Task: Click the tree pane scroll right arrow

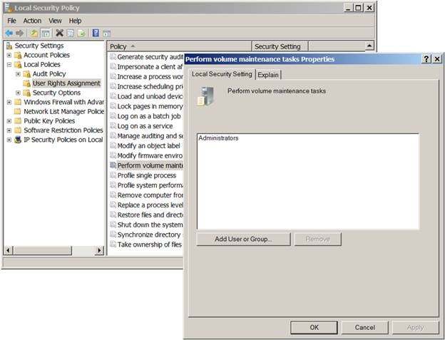Action: 99,250
